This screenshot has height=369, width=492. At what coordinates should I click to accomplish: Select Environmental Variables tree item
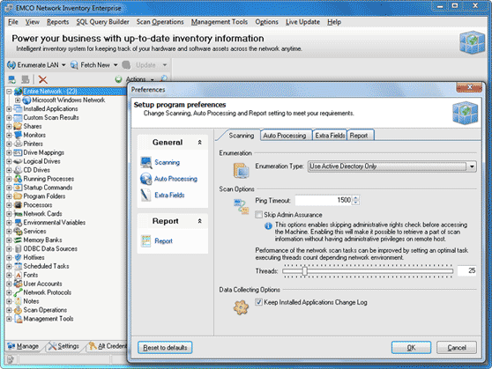[x=55, y=223]
